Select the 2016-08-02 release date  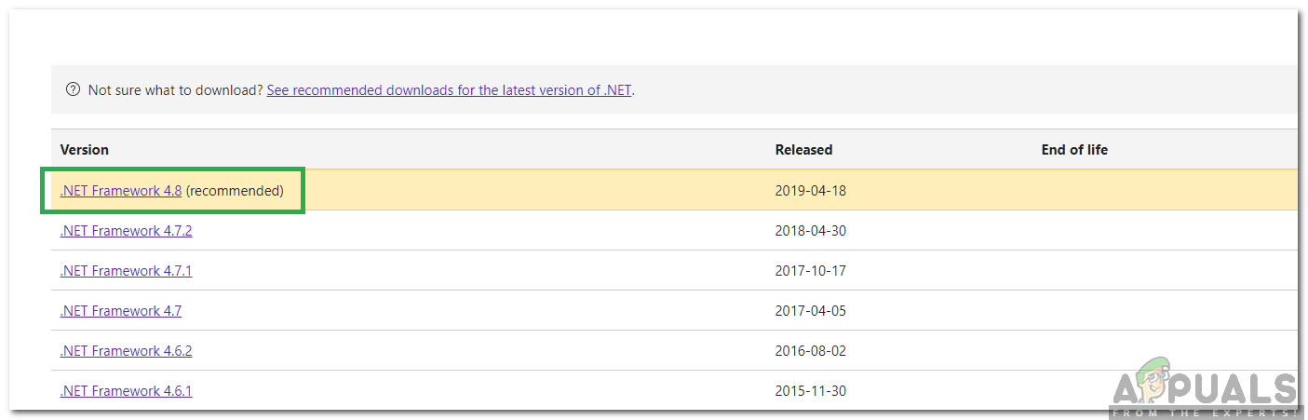[810, 351]
